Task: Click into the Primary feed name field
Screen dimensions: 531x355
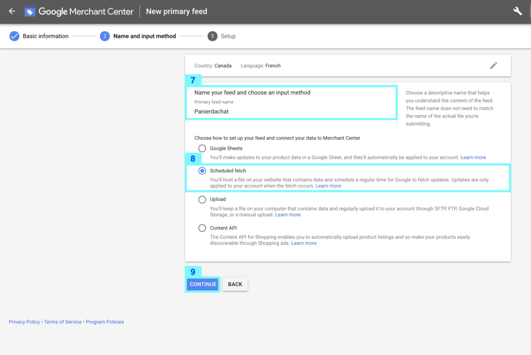Action: [x=290, y=111]
